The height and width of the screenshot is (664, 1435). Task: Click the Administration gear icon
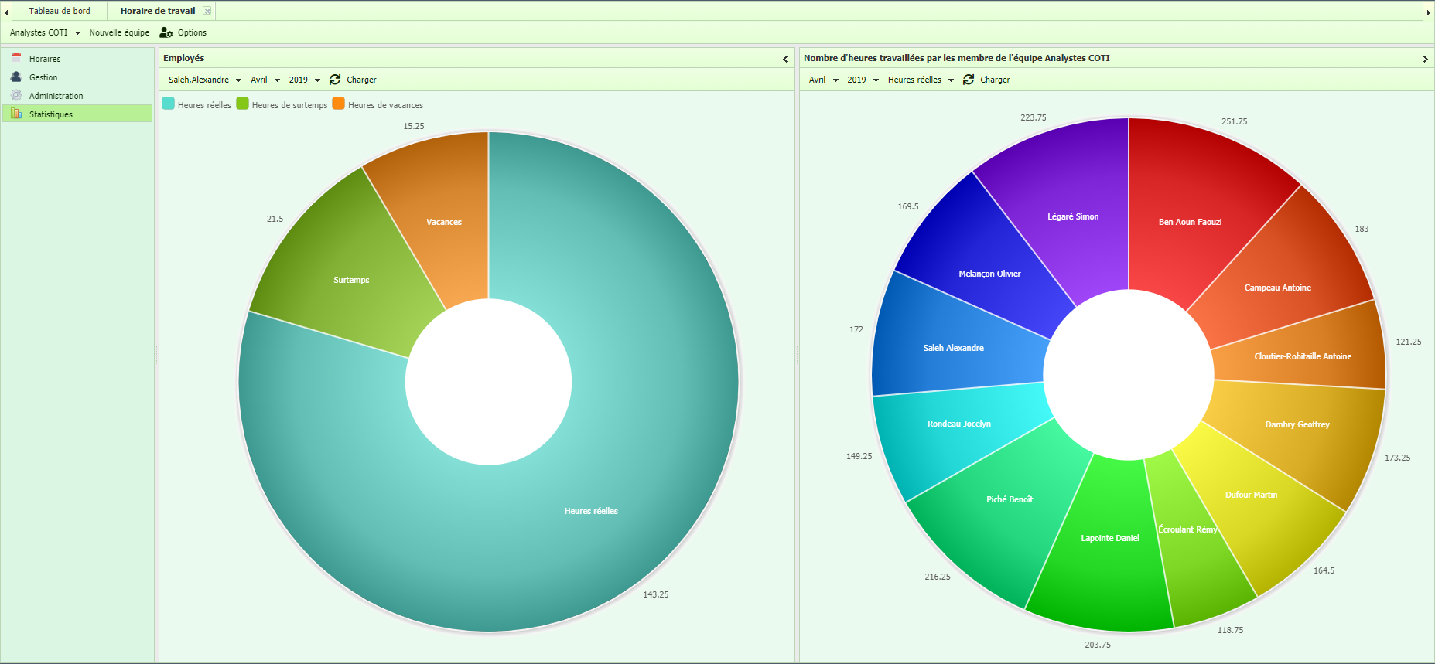tap(16, 96)
